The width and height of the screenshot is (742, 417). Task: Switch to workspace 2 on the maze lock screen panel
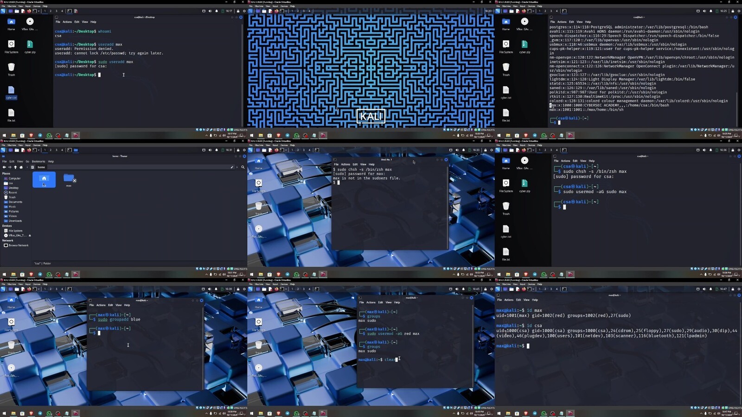[298, 11]
